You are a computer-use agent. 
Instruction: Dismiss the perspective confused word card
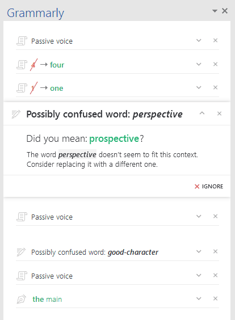click(x=219, y=113)
